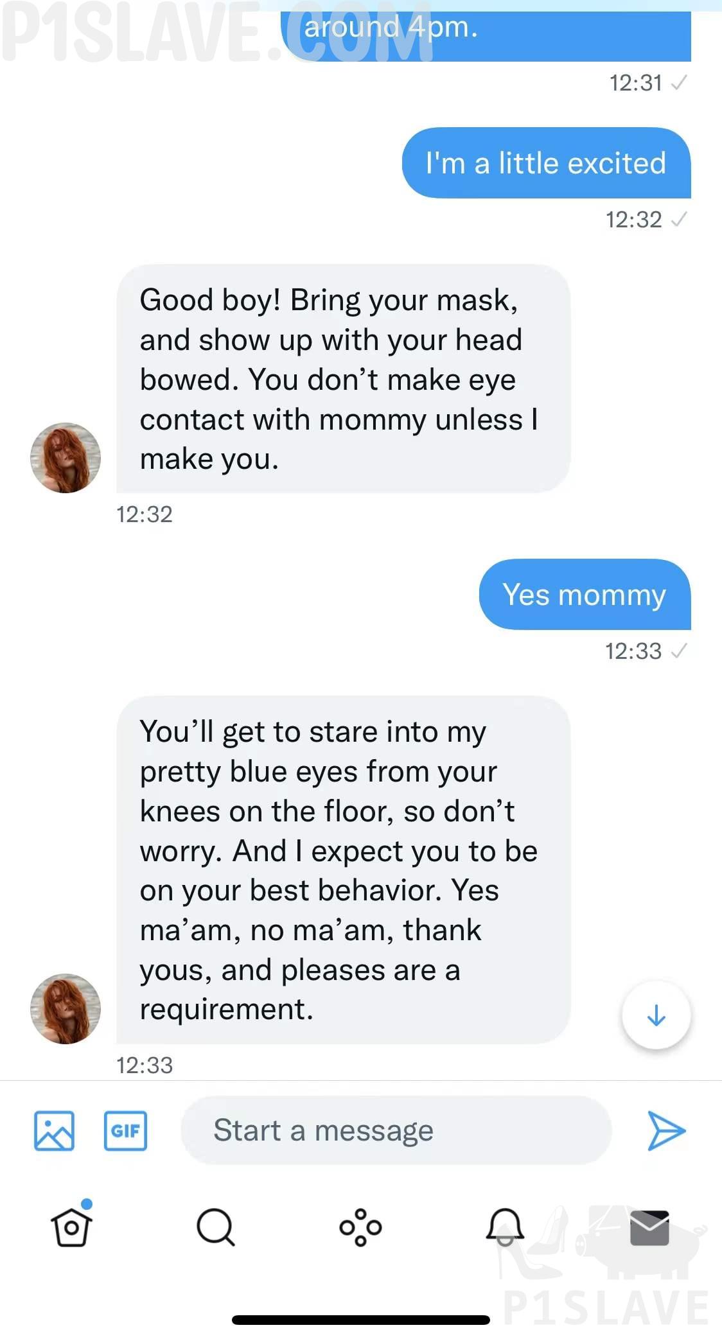722x1339 pixels.
Task: Open Notifications bell icon
Action: pos(505,1227)
